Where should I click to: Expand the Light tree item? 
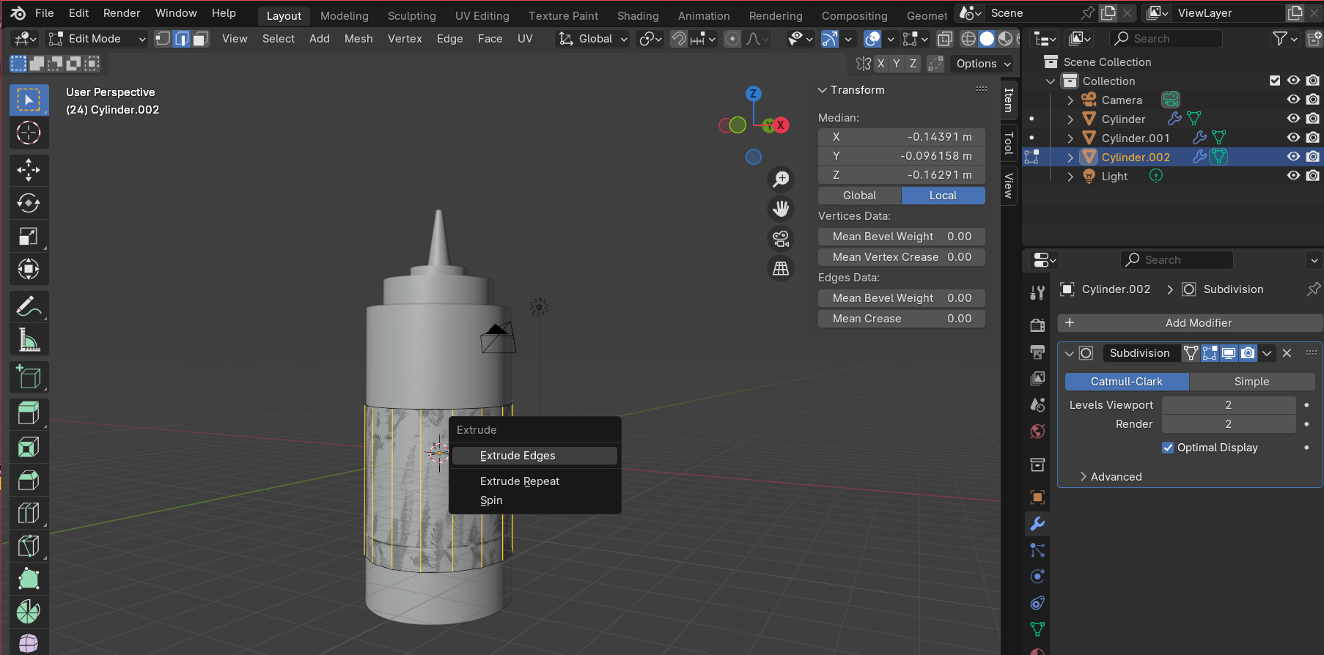[1070, 176]
